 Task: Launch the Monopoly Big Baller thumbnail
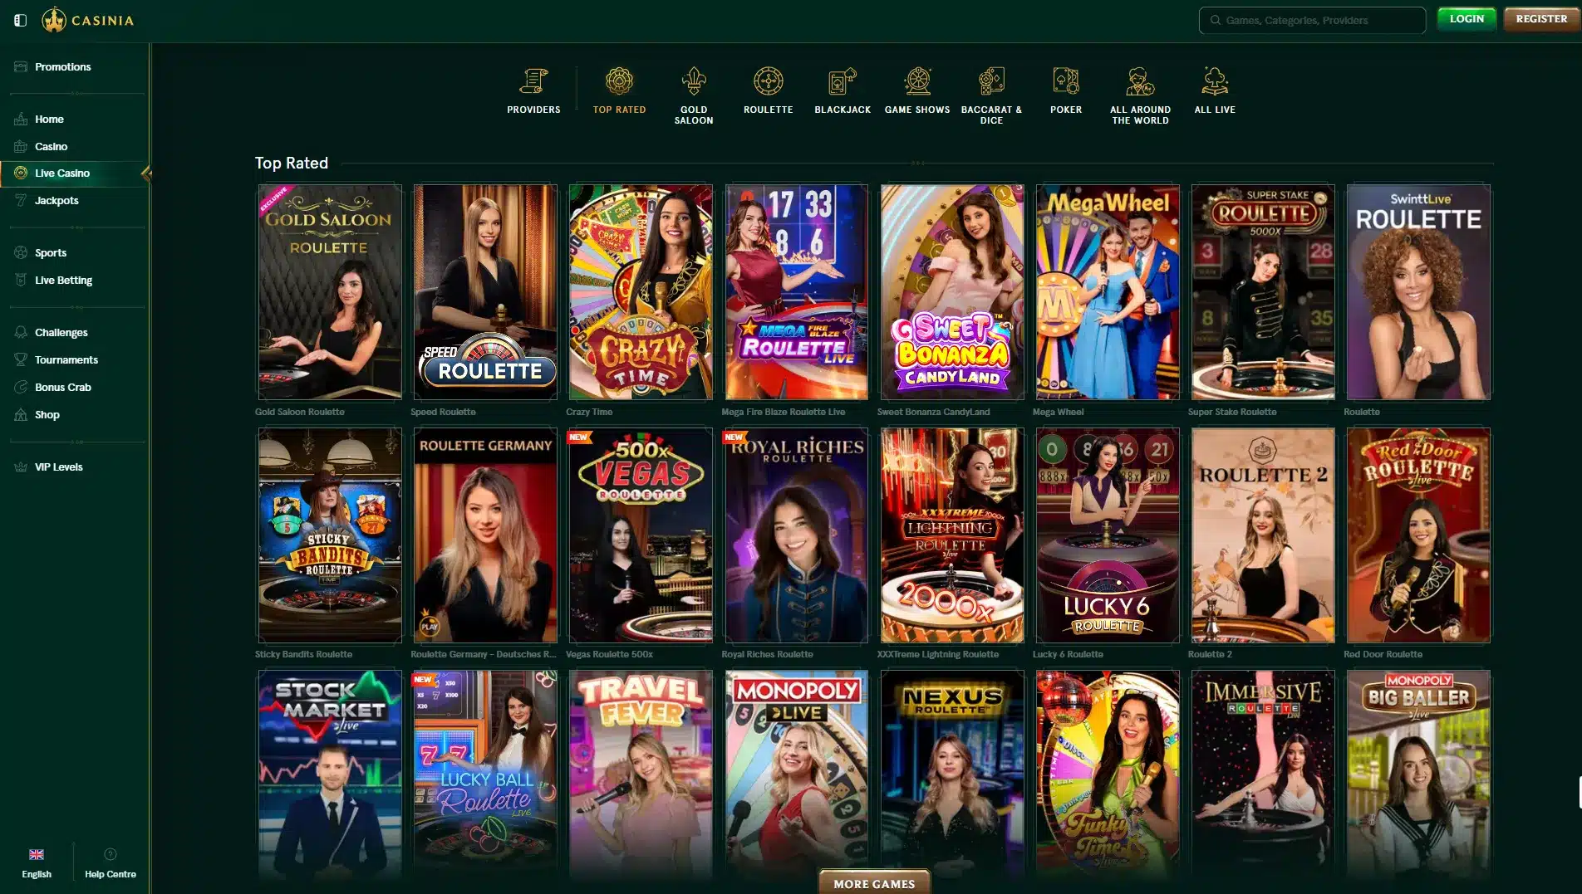(x=1418, y=776)
